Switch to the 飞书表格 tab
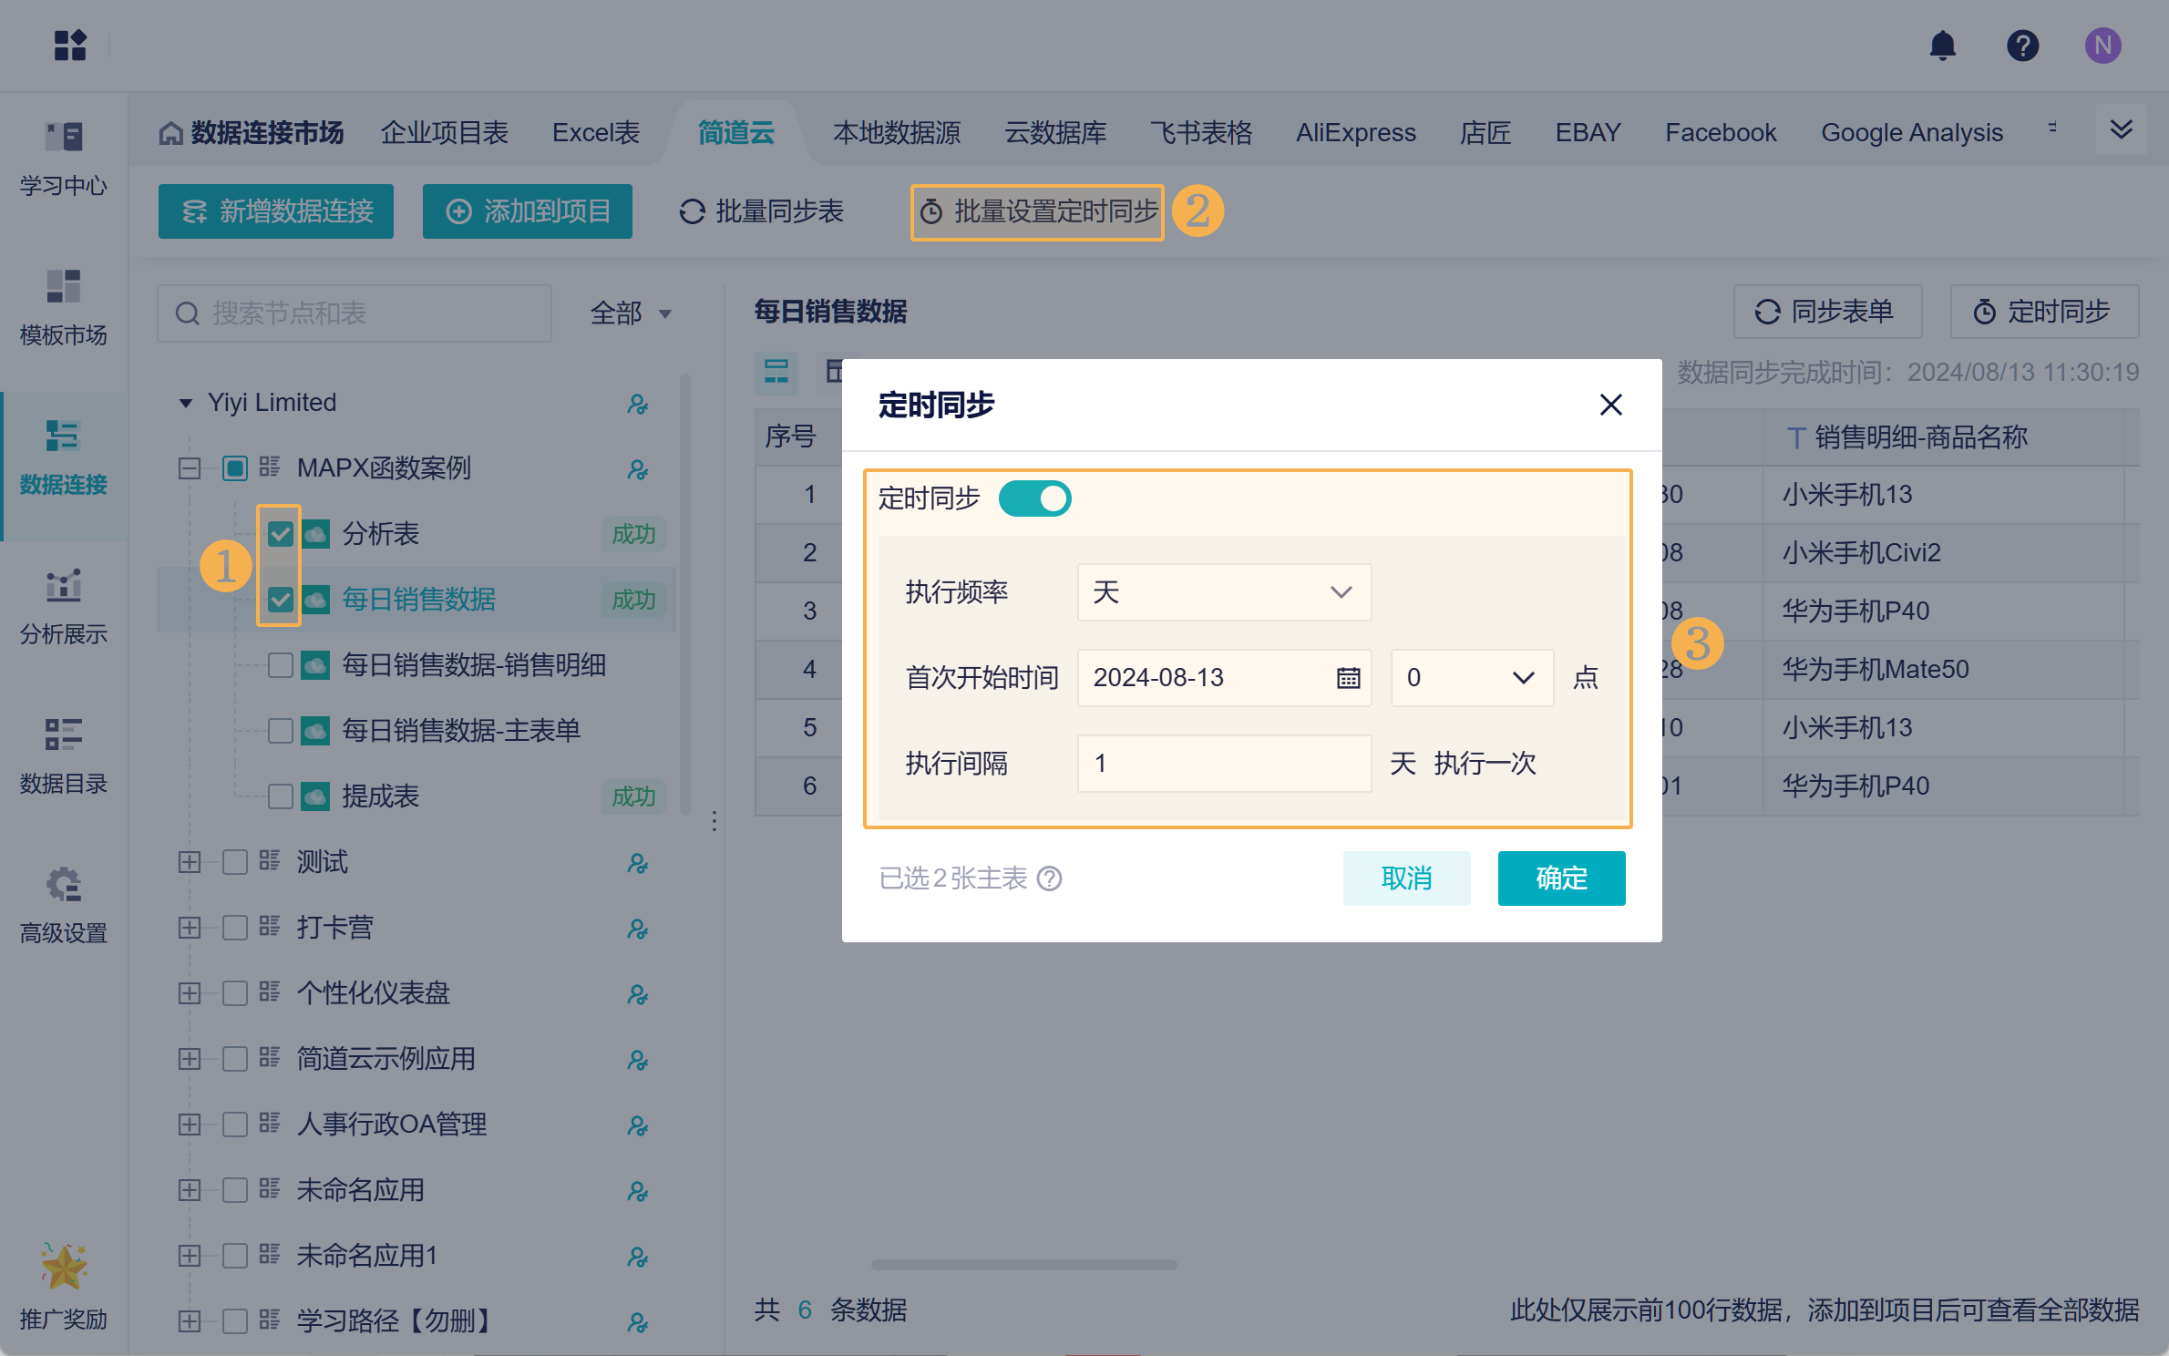The height and width of the screenshot is (1356, 2169). click(1200, 133)
